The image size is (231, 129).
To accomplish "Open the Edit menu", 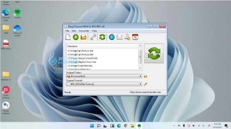I will [74, 31].
